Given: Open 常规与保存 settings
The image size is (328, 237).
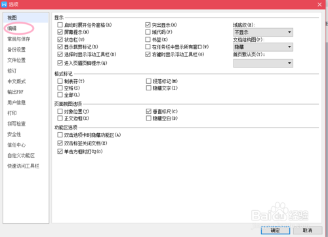Looking at the screenshot, I should [19, 39].
